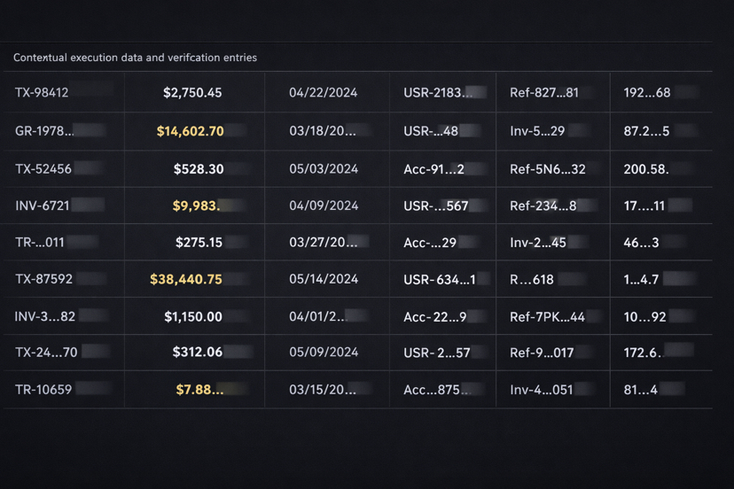Open the Ref-5N6...32 reference entry
Screen dimensions: 734x489
548,169
